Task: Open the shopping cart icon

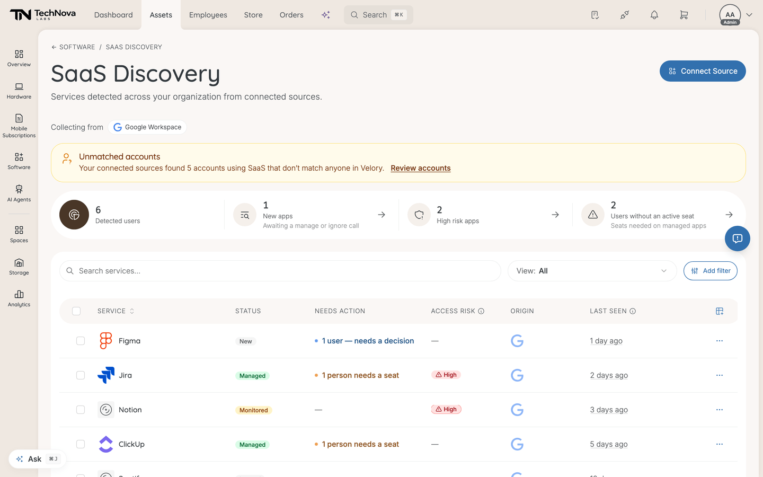Action: click(x=684, y=15)
